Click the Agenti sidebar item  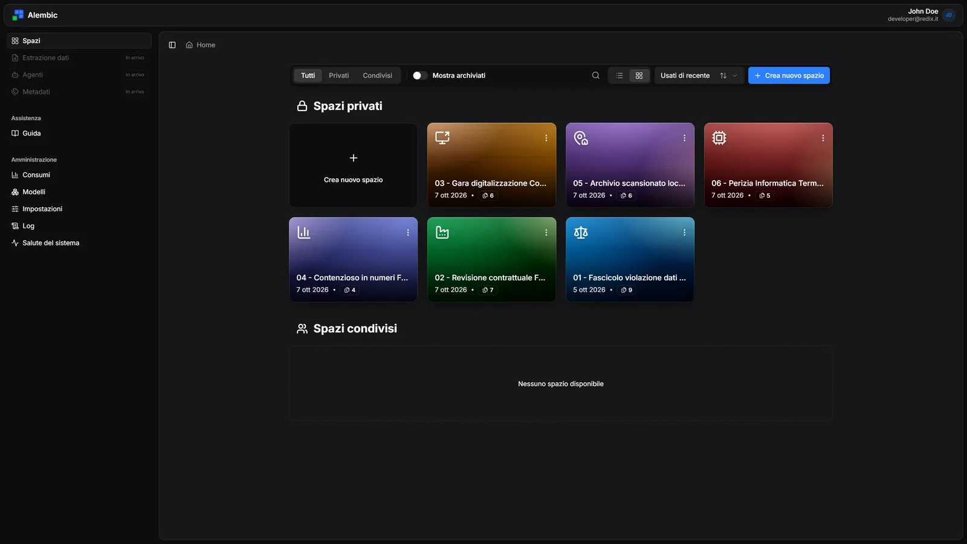click(79, 74)
